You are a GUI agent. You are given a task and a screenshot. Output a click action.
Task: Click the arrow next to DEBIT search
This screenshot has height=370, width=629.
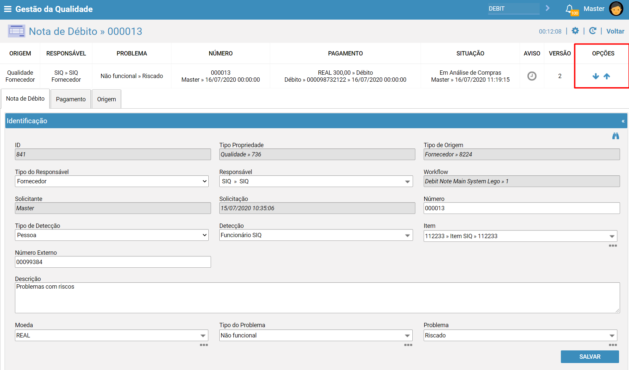(548, 8)
